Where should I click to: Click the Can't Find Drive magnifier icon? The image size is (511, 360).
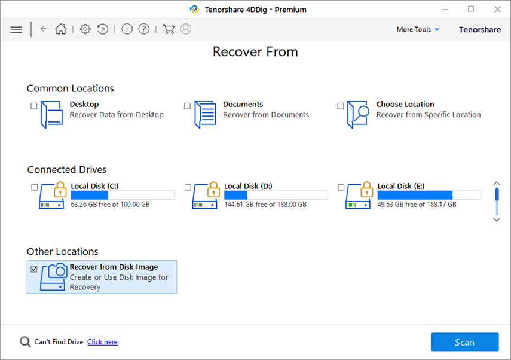(x=25, y=342)
